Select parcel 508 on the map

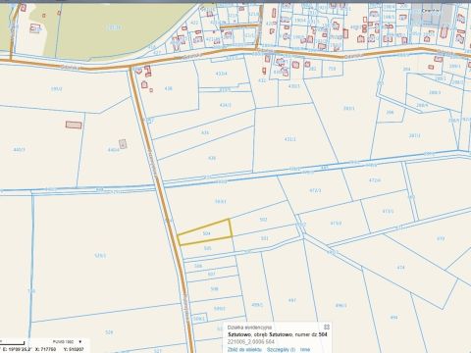click(x=214, y=289)
